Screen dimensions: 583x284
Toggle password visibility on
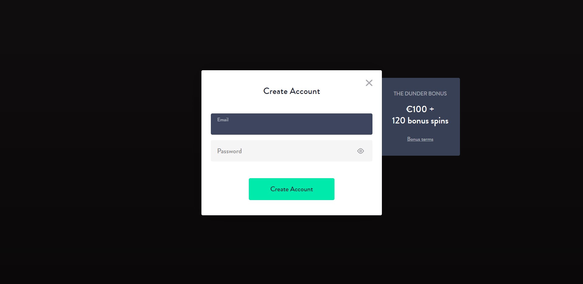click(x=361, y=151)
